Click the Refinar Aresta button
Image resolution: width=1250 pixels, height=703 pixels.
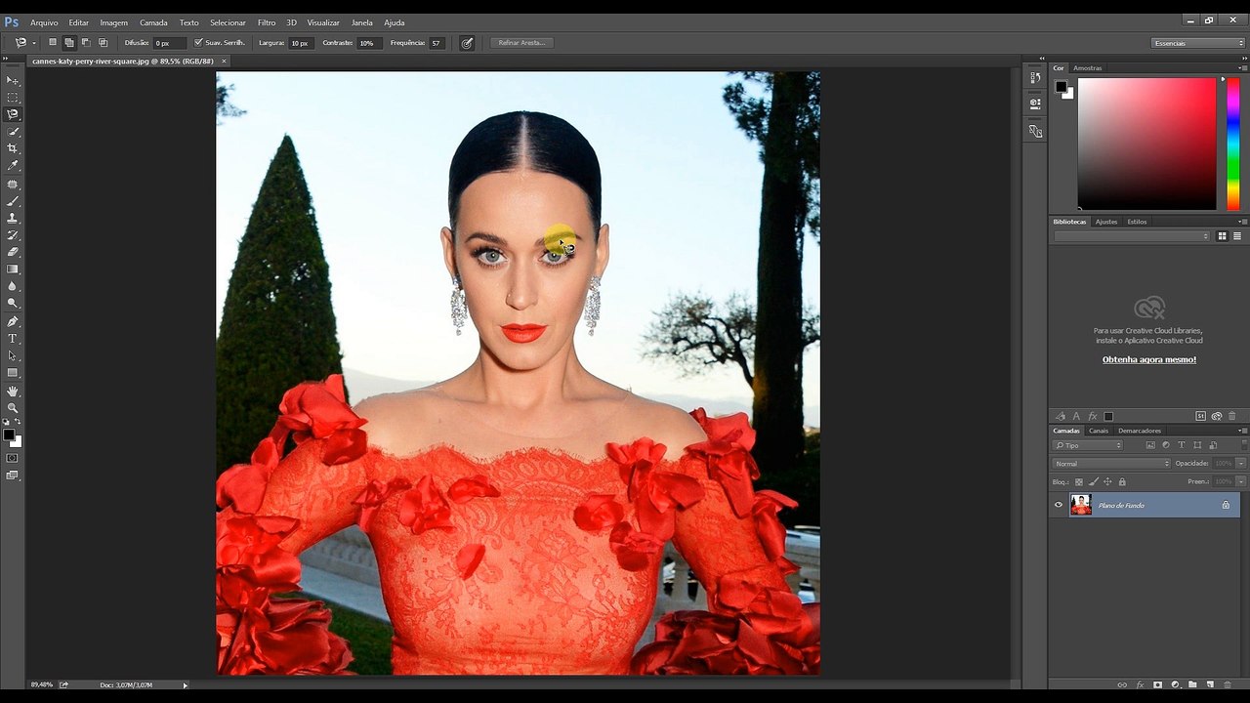(x=521, y=43)
